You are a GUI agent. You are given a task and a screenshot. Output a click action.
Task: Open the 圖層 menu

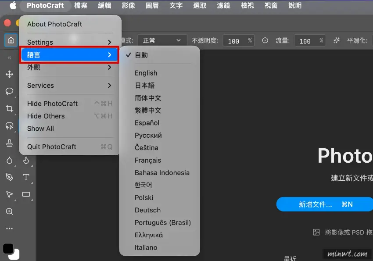tap(152, 5)
